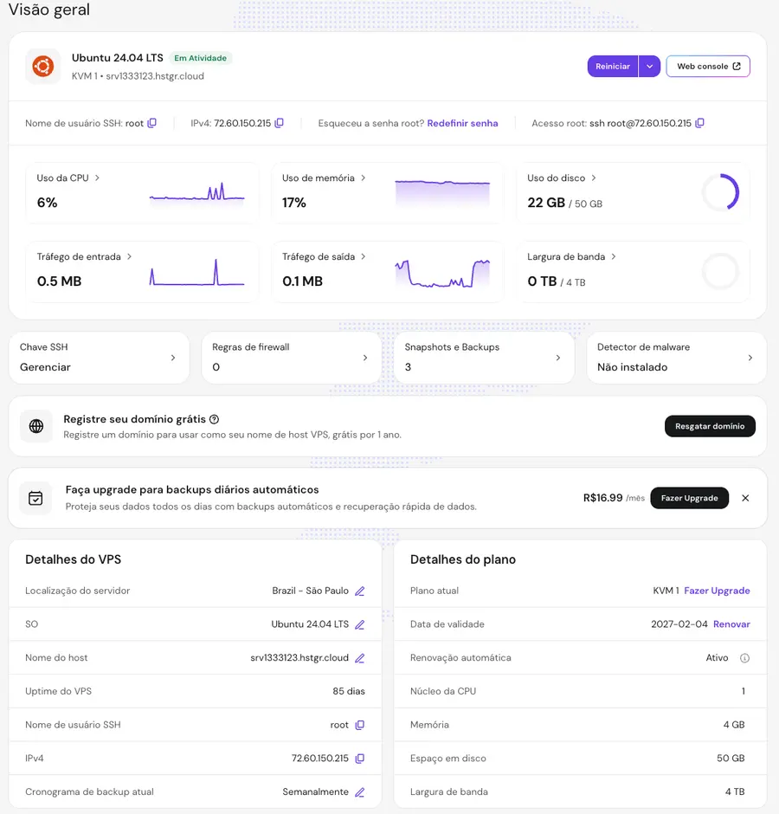Viewport: 779px width, 814px height.
Task: Edit server location Brazil - São Paulo
Action: 360,591
